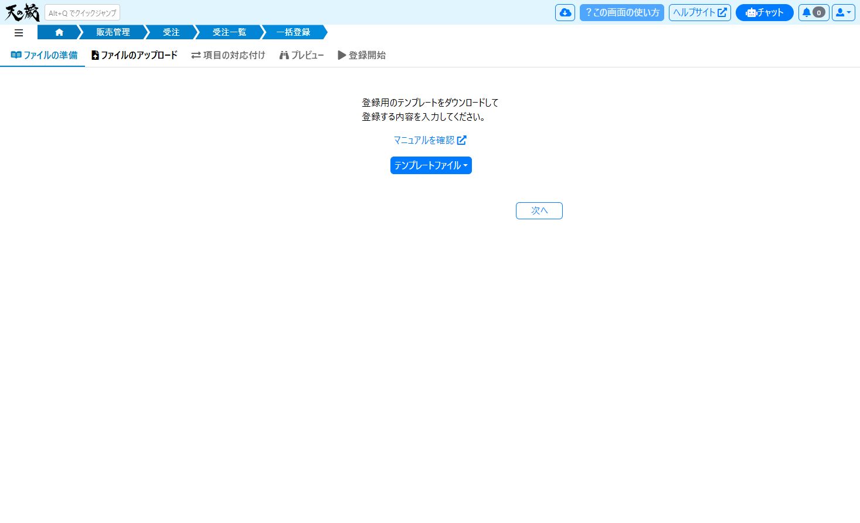860x523 pixels.
Task: Navigate to 受注一覧 breadcrumb
Action: click(x=229, y=32)
